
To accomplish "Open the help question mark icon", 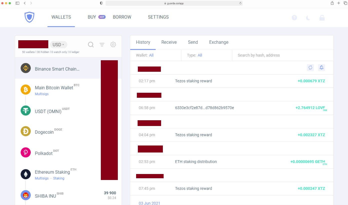I will coord(294,18).
